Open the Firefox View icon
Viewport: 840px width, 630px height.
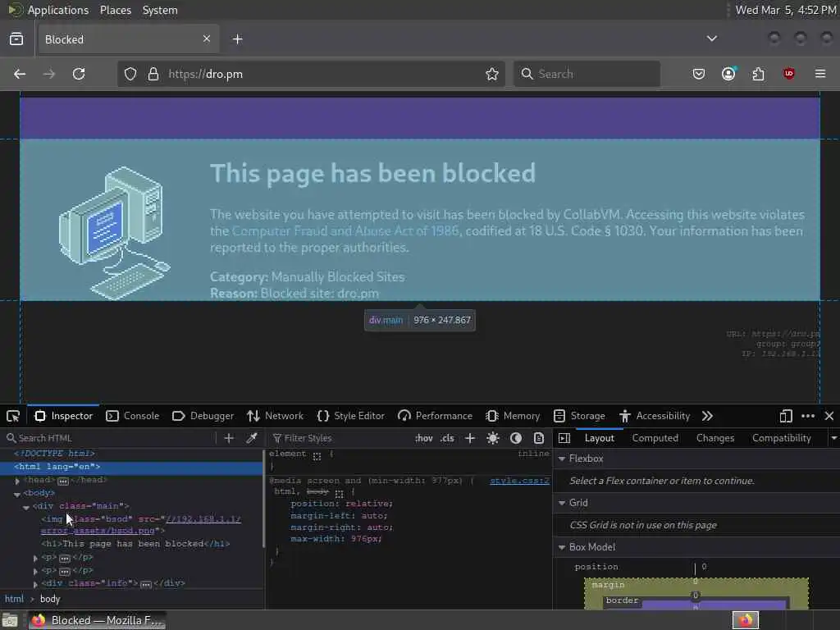[16, 39]
